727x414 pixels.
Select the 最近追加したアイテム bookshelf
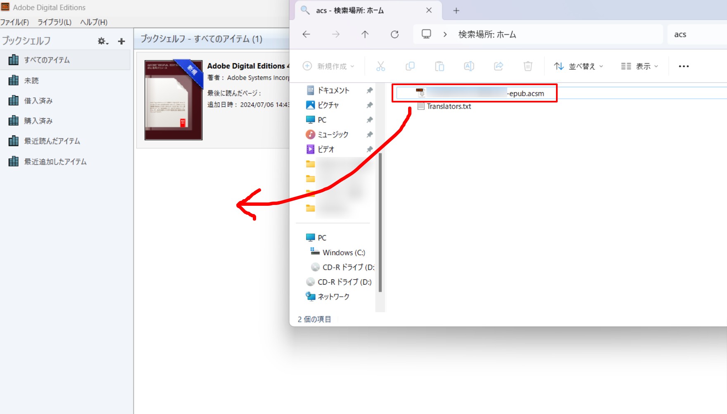[65, 161]
